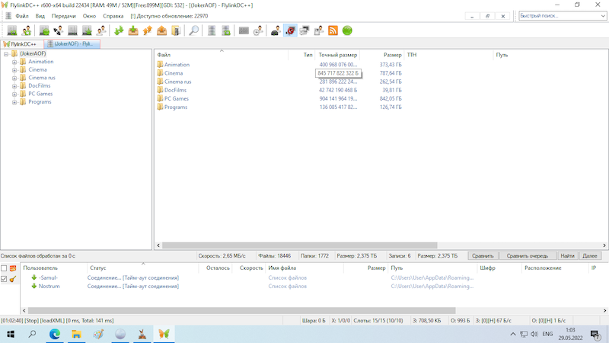609x343 pixels.
Task: Switch to the FlylinkDC++ tab
Action: (23, 44)
